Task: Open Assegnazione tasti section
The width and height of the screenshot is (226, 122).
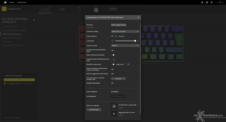Action: click(10, 26)
